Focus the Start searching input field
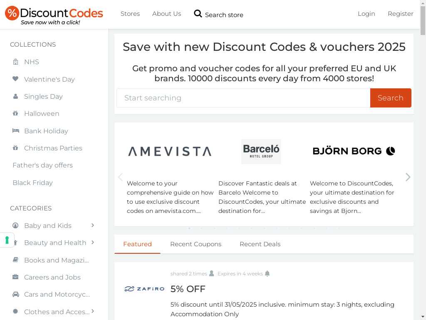This screenshot has width=426, height=320. pos(243,97)
